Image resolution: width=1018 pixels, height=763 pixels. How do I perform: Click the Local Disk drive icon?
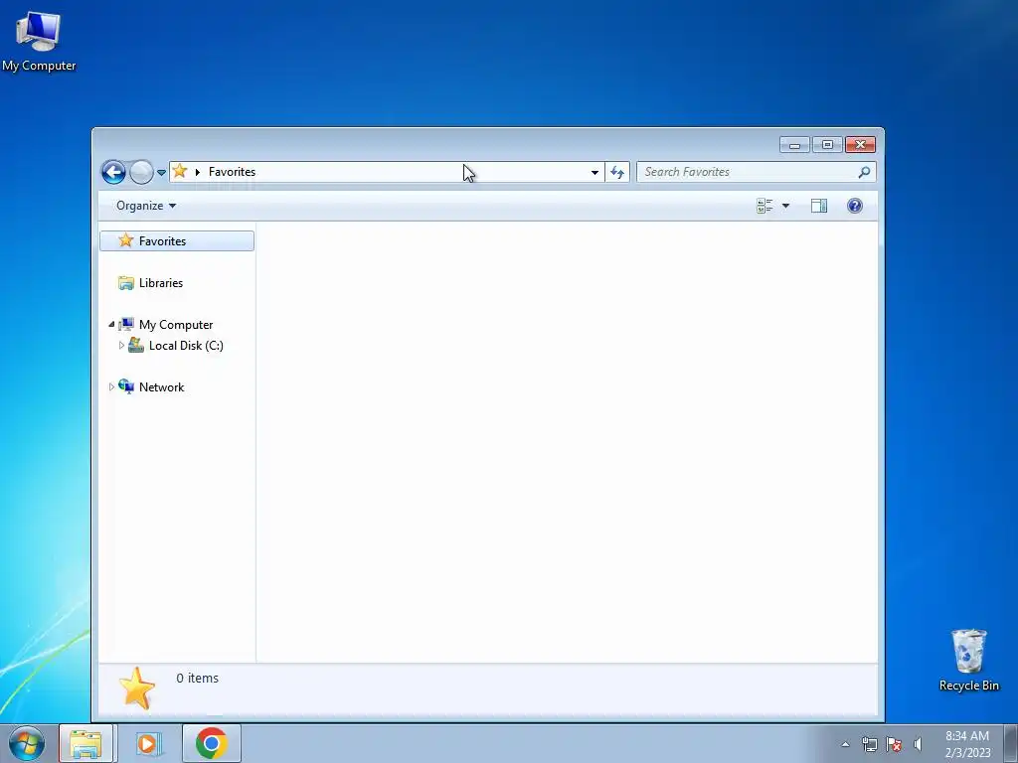(x=135, y=345)
